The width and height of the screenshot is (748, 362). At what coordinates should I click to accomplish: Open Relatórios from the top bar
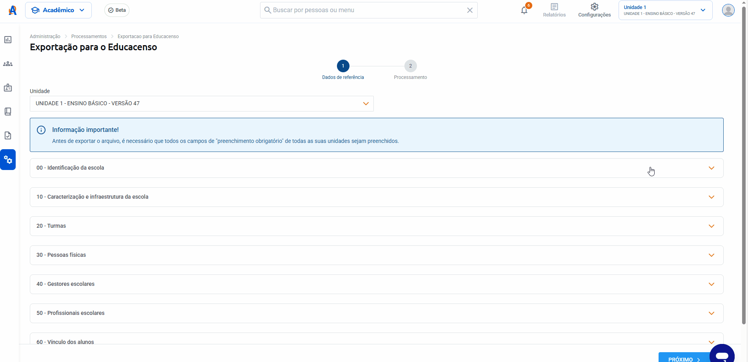pos(554,10)
